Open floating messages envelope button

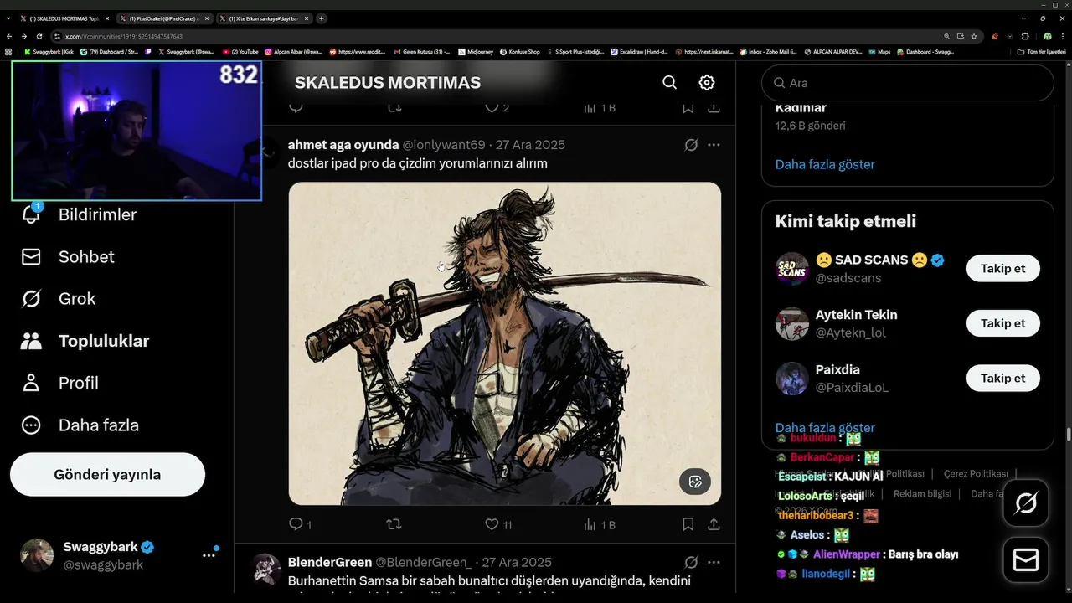pos(1025,560)
